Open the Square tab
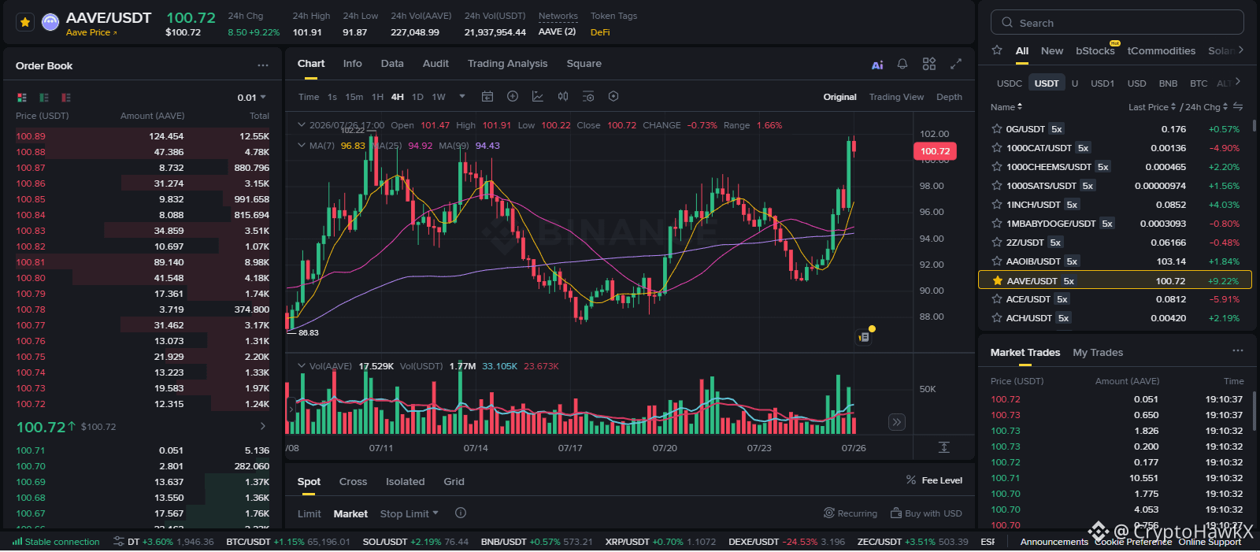 pos(584,64)
